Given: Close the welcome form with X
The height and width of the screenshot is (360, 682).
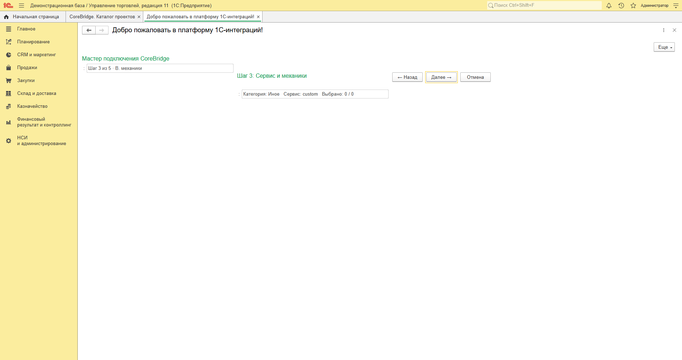Looking at the screenshot, I should pos(674,30).
